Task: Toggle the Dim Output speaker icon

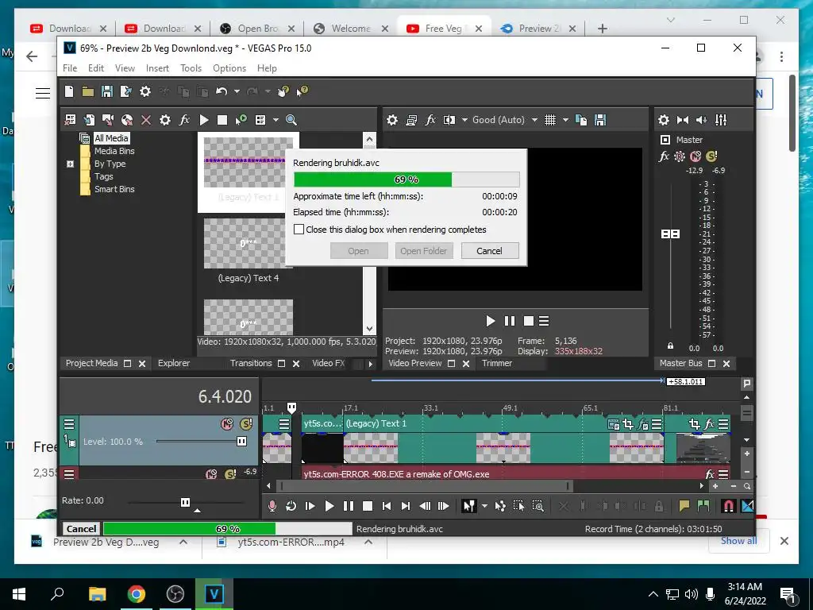Action: [x=702, y=121]
